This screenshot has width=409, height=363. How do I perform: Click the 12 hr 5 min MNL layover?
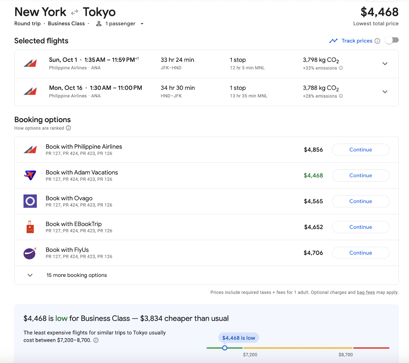[x=247, y=68]
